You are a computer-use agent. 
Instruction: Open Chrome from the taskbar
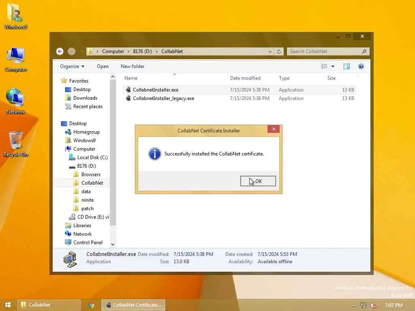(91, 305)
